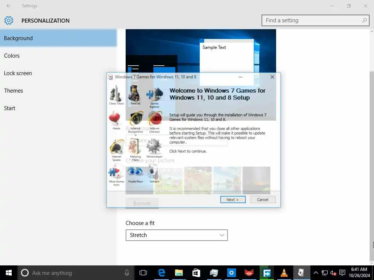Viewport: 374px width, 280px height.
Task: Click the Cortana circle icon
Action: 25,273
